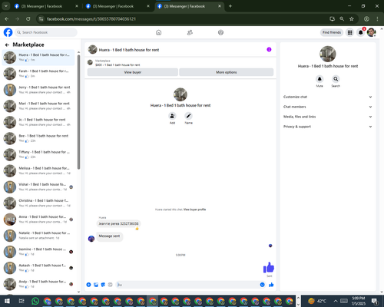Switch to the second Messenger browser tab

tap(118, 6)
